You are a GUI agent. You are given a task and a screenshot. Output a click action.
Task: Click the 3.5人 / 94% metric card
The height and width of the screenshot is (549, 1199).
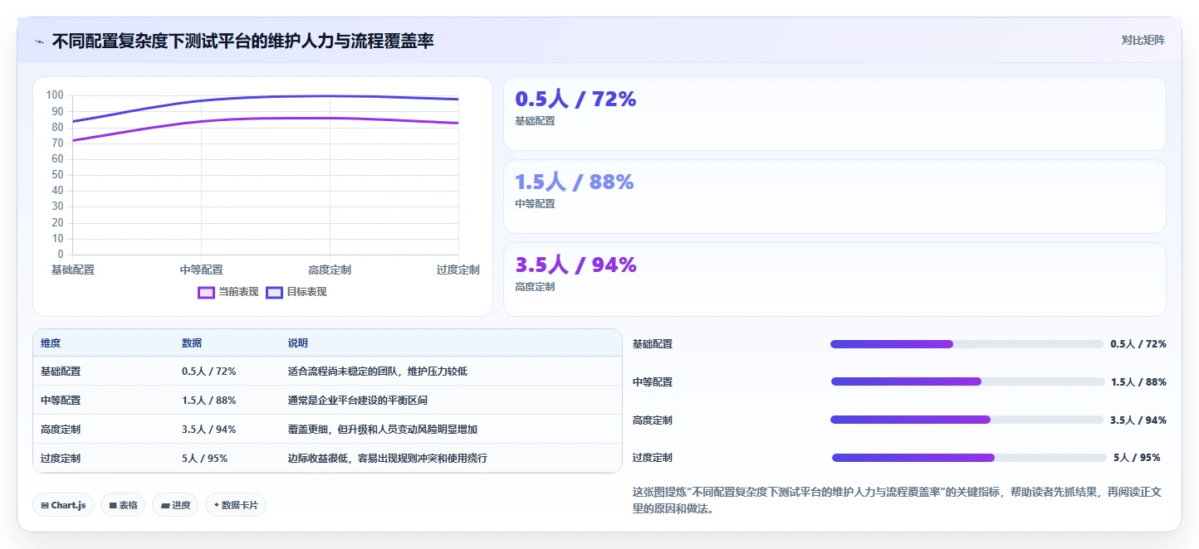tap(834, 279)
